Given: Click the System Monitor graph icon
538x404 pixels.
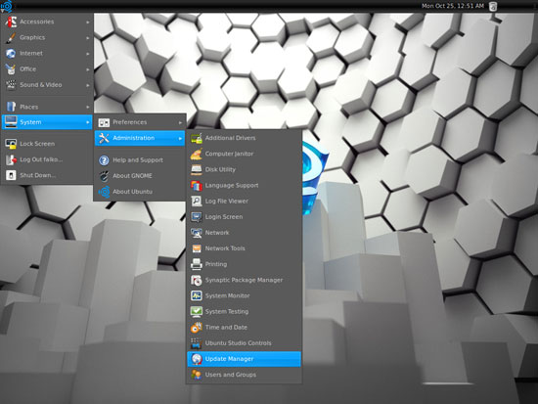Looking at the screenshot, I should (197, 295).
